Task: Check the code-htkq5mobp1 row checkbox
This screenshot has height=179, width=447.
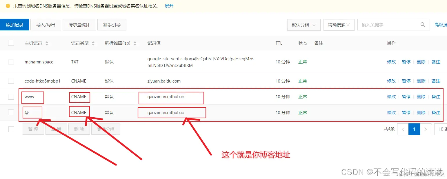Action: (11, 81)
